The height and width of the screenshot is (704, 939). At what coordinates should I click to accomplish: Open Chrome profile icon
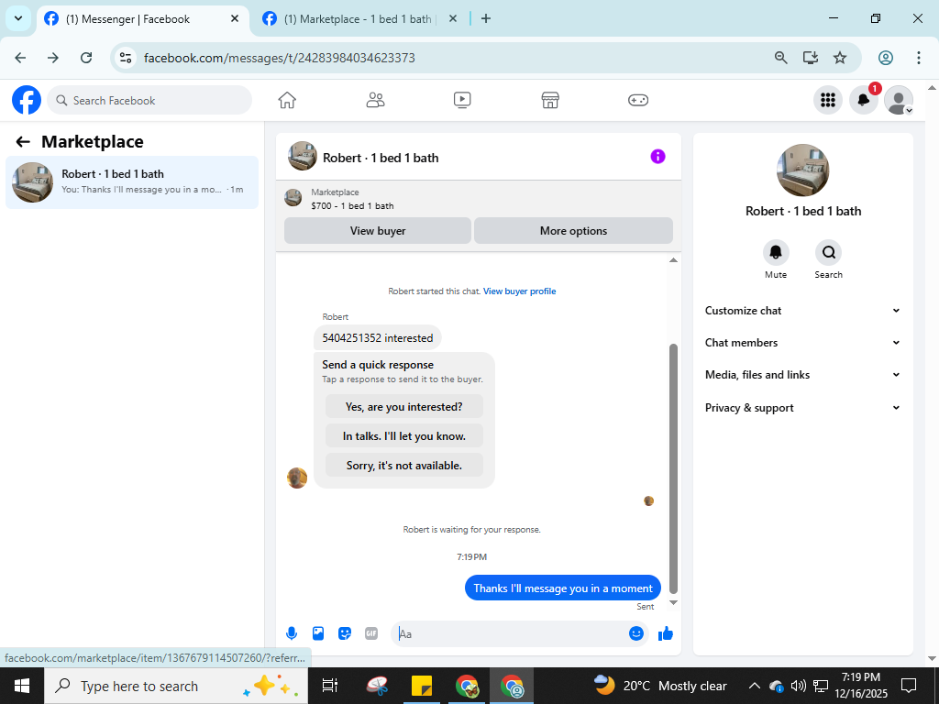[x=886, y=58]
